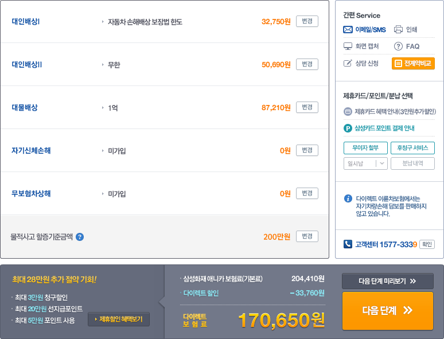Viewport: 444px width, 339px height.
Task: Click the info icon beside 다이렉트 이륜차보험 notice
Action: coord(348,198)
